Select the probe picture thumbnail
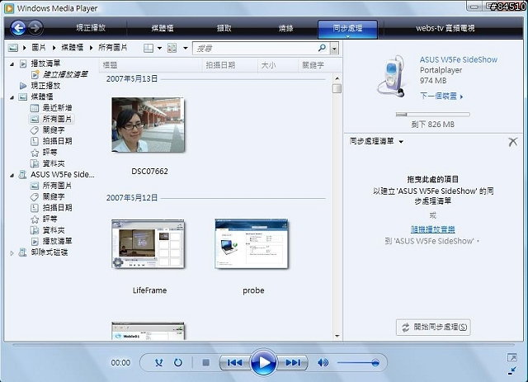 (x=252, y=244)
